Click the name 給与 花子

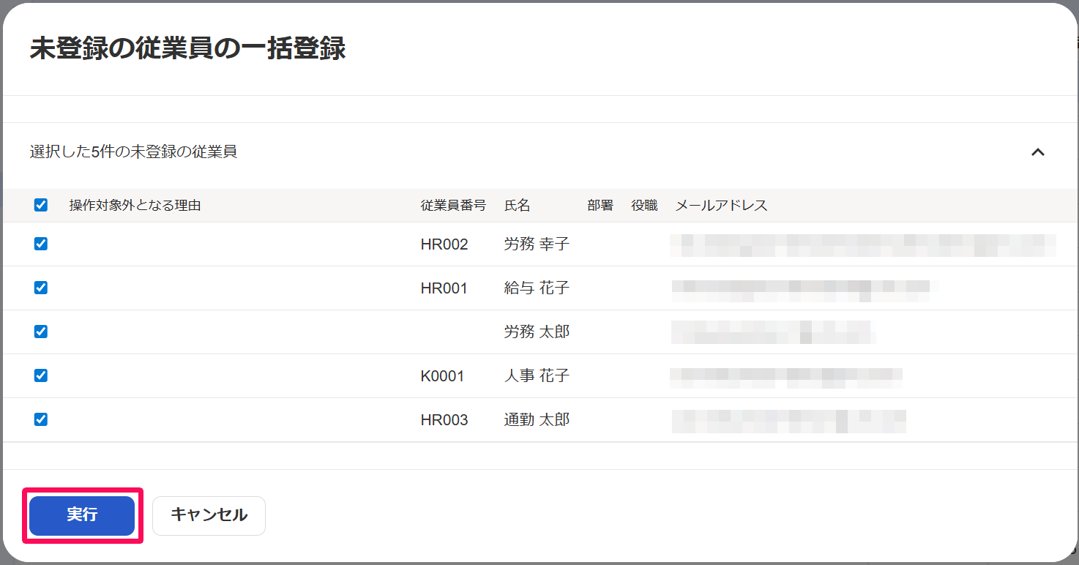coord(537,288)
